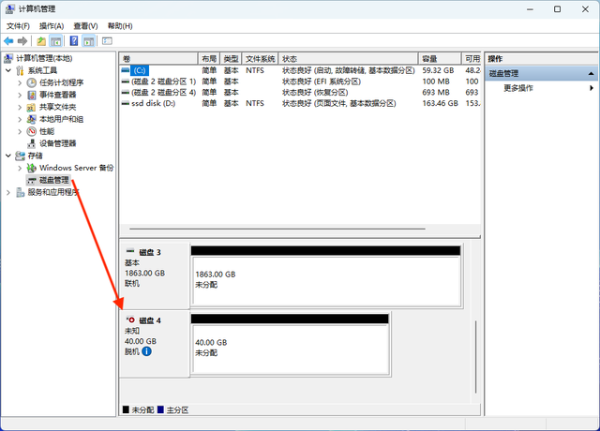This screenshot has height=431, width=600.
Task: Click the ssd disk (D:) volume icon
Action: click(x=125, y=103)
